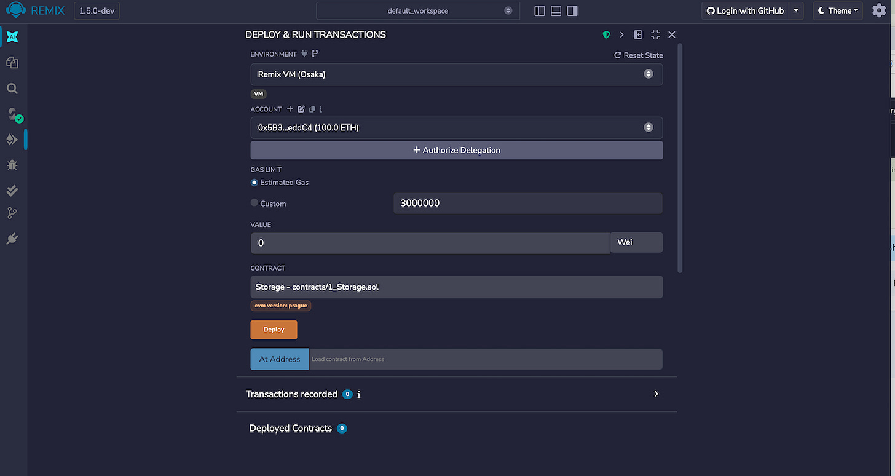Open the Search in files icon
Image resolution: width=895 pixels, height=476 pixels.
[12, 89]
